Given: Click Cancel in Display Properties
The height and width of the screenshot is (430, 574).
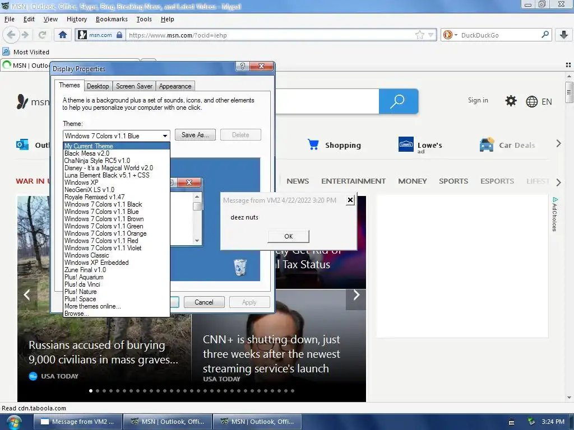Looking at the screenshot, I should click(204, 302).
